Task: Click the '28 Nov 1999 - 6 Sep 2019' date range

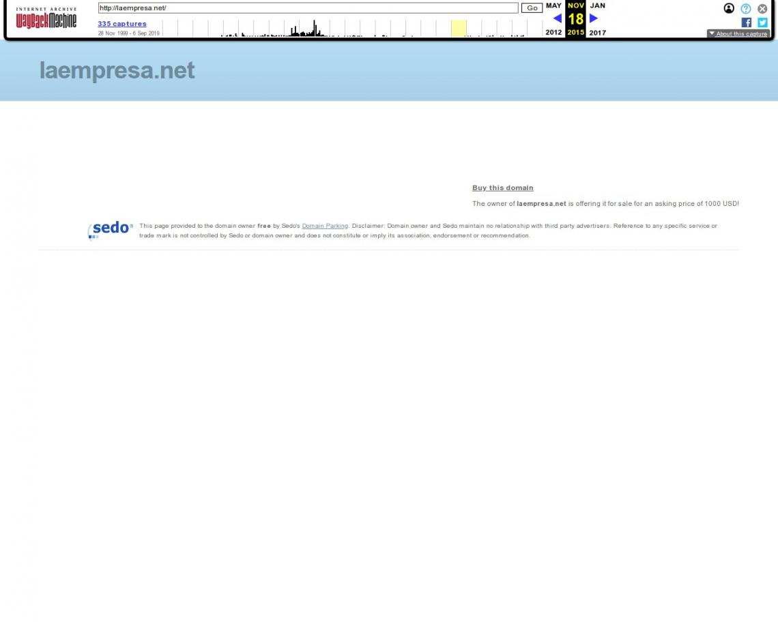Action: 128,33
